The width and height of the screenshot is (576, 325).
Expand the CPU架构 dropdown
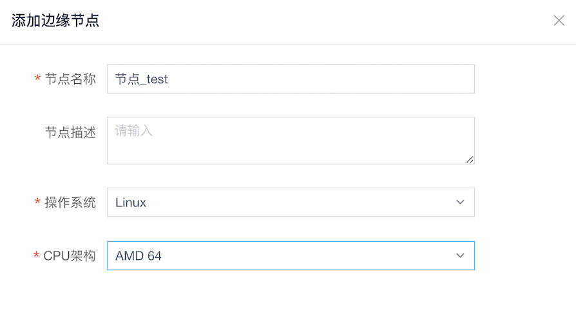pyautogui.click(x=290, y=256)
